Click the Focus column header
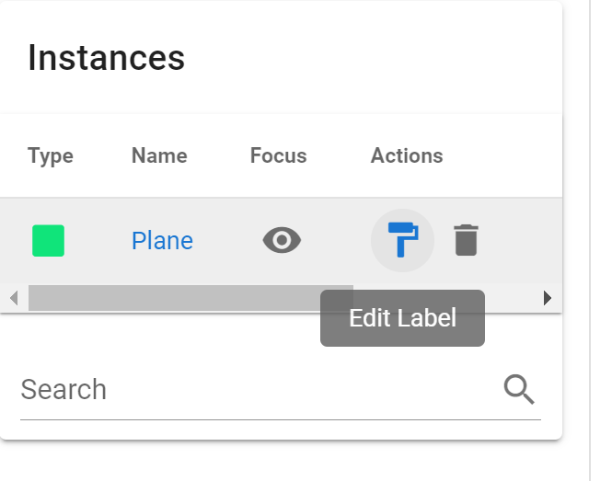Screen dimensions: 612x481 coord(278,156)
